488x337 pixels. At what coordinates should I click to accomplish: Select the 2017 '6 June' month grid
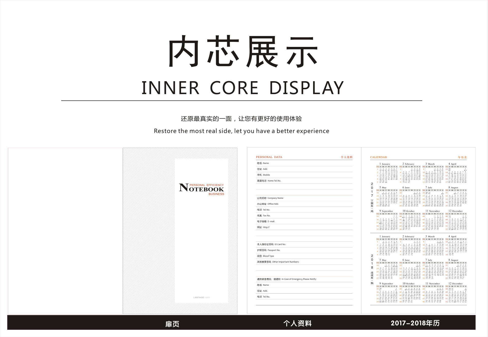click(410, 197)
